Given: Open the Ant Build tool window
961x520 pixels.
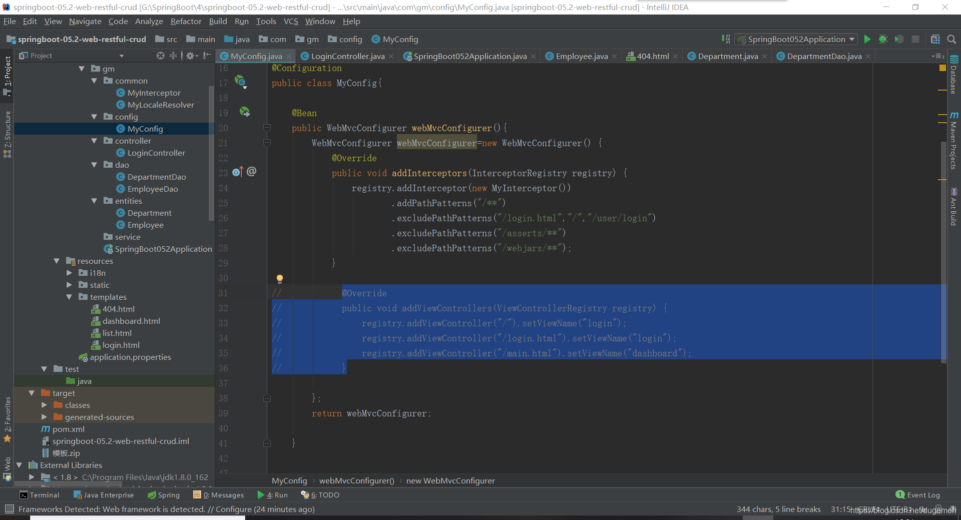Looking at the screenshot, I should tap(954, 206).
